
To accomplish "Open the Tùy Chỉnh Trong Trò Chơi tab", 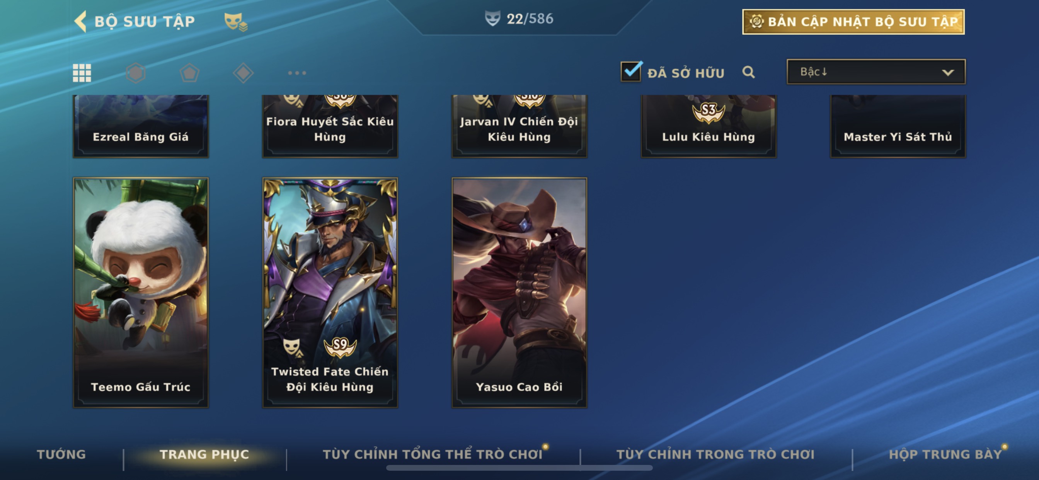I will (715, 454).
